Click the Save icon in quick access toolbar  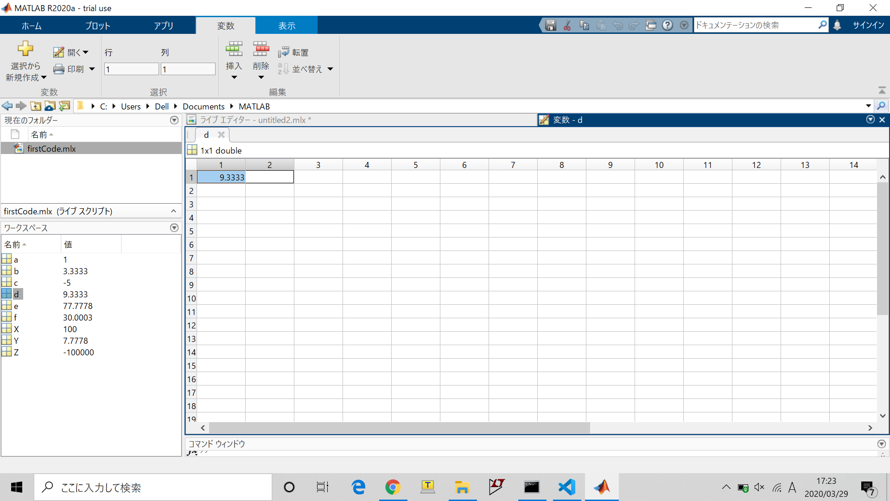click(550, 25)
